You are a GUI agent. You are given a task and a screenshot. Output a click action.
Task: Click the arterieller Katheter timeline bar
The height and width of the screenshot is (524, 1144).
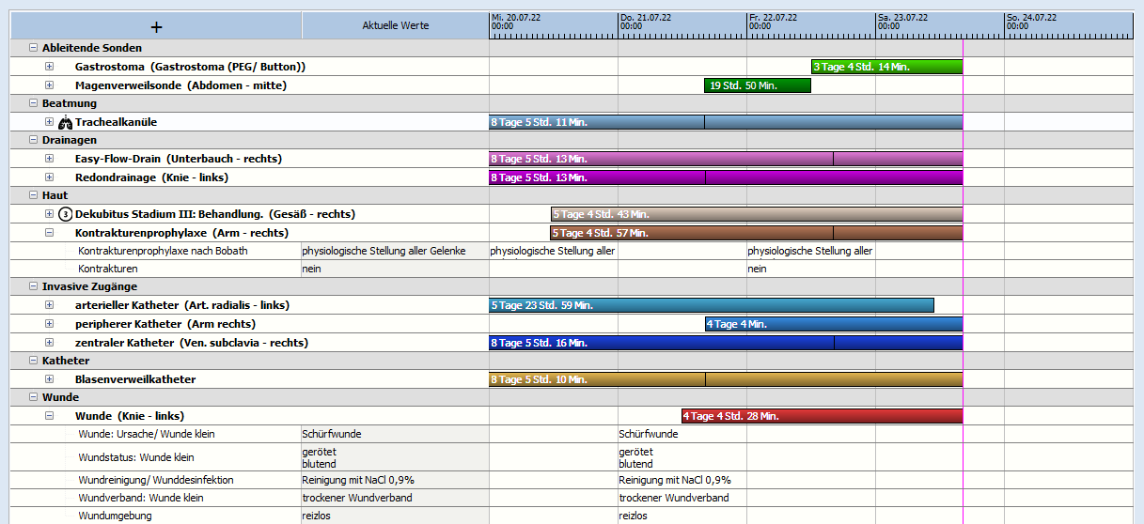click(711, 305)
